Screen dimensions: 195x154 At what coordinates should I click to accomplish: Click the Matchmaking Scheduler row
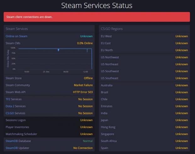[49, 134]
